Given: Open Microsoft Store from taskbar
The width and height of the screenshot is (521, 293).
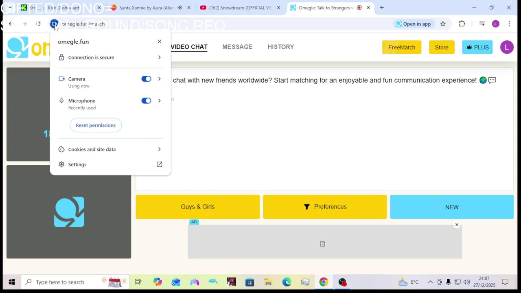Looking at the screenshot, I should pyautogui.click(x=250, y=282).
